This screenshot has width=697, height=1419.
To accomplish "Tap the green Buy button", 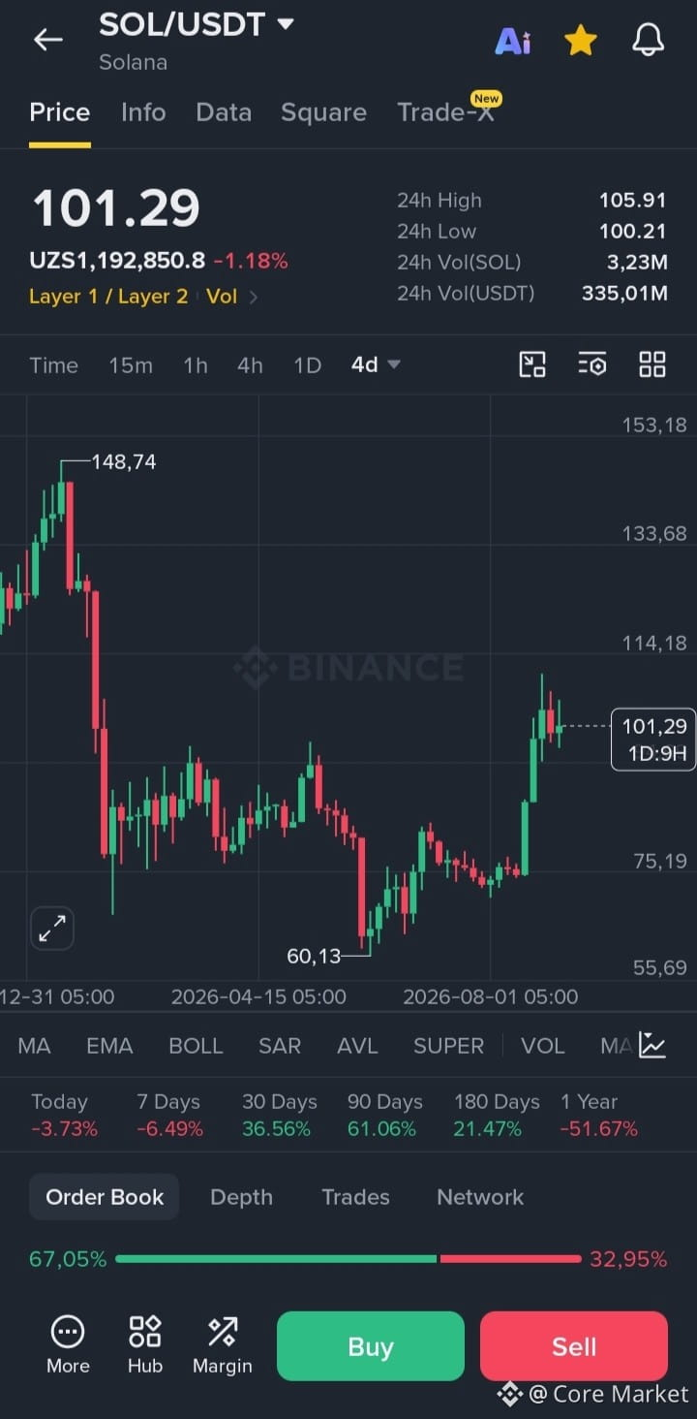I will pos(371,1346).
